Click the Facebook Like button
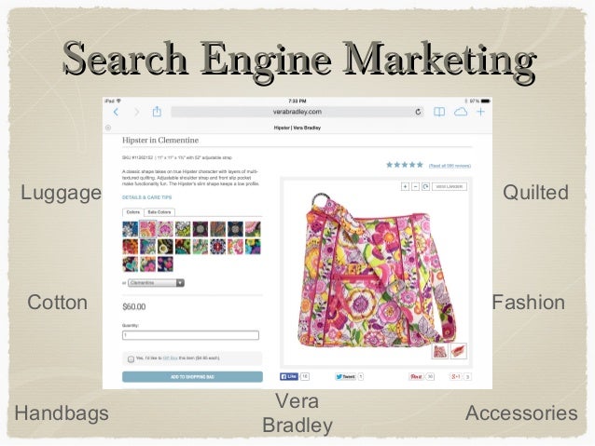Screen dimensions: 595x446 [289, 376]
